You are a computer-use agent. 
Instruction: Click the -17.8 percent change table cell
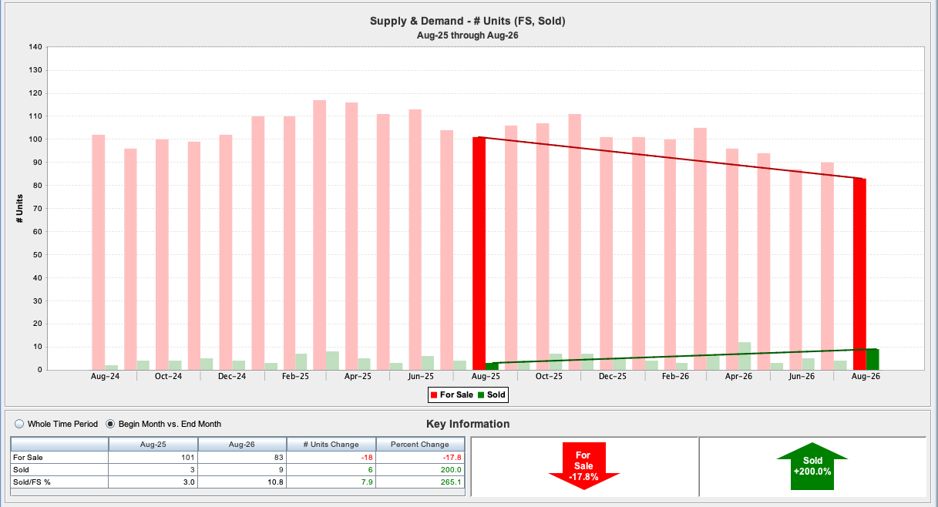coord(420,457)
